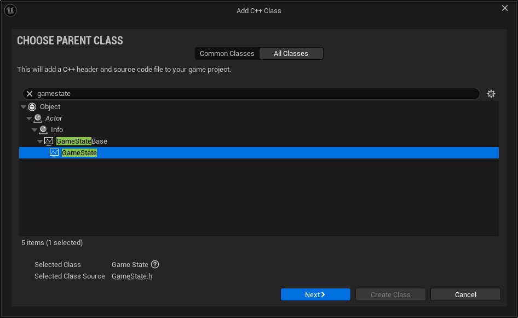Click the Unreal Engine logo icon
Screen dimensions: 518x318
pos(10,10)
